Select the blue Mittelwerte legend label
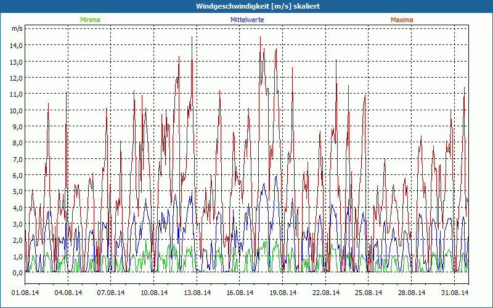The image size is (493, 308). tap(247, 20)
